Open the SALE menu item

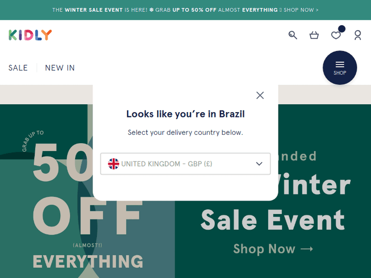(18, 68)
